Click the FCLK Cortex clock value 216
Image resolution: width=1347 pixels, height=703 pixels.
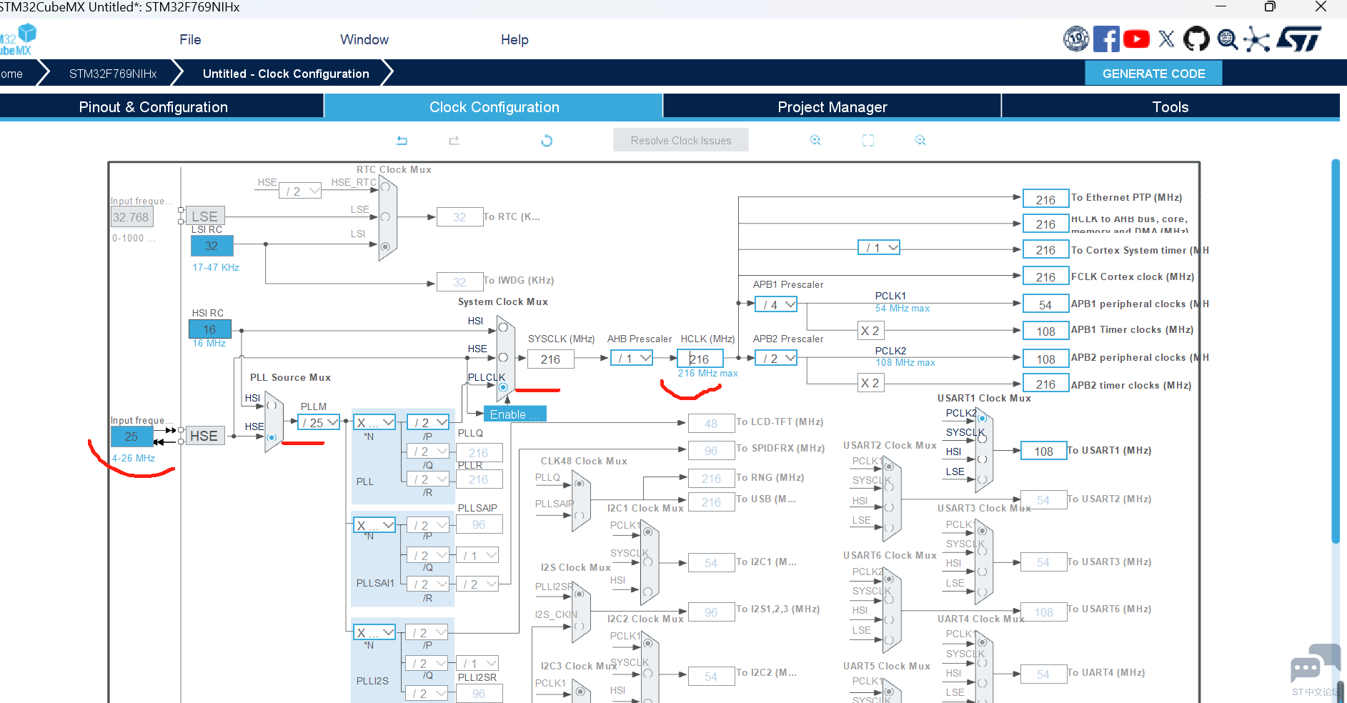coord(1045,276)
